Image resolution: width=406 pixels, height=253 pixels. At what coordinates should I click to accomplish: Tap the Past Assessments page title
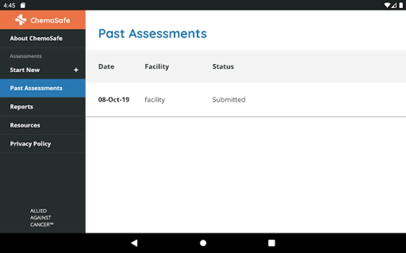pyautogui.click(x=153, y=34)
